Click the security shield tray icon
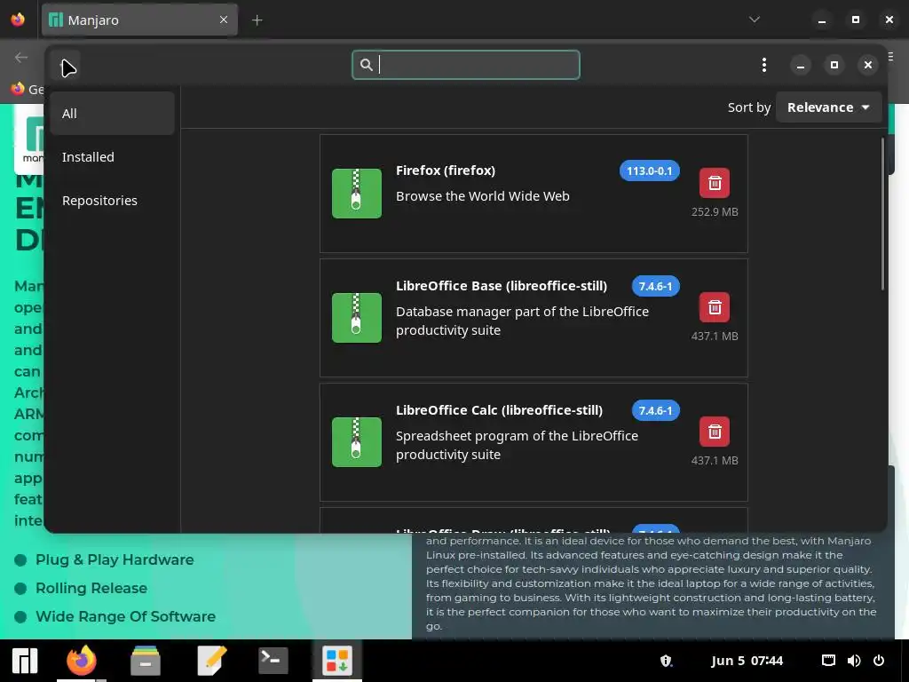The width and height of the screenshot is (909, 682). click(666, 661)
